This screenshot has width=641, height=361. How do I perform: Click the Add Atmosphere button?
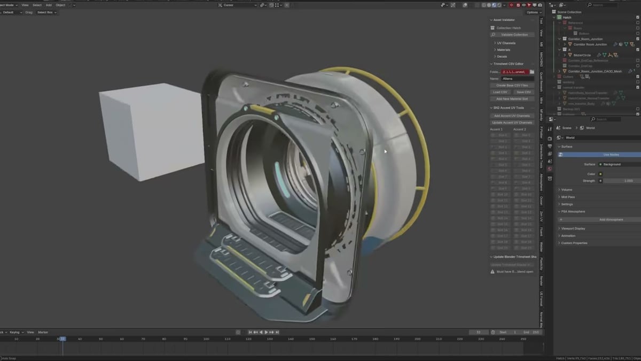pos(611,219)
